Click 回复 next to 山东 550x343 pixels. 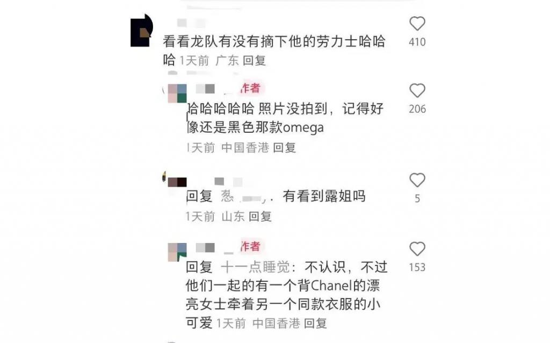point(260,216)
